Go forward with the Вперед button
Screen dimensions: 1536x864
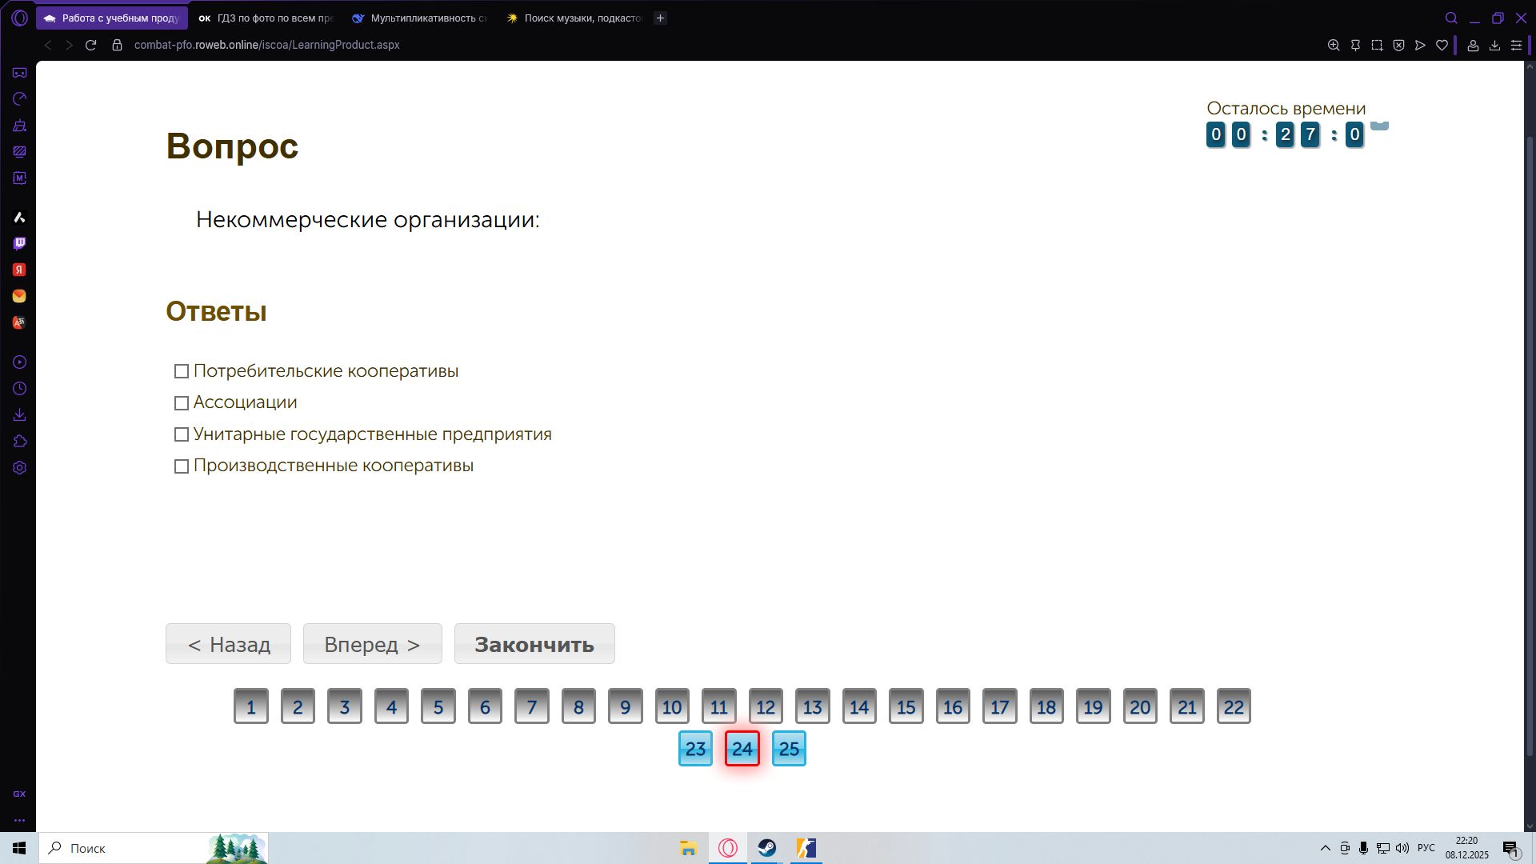[372, 644]
